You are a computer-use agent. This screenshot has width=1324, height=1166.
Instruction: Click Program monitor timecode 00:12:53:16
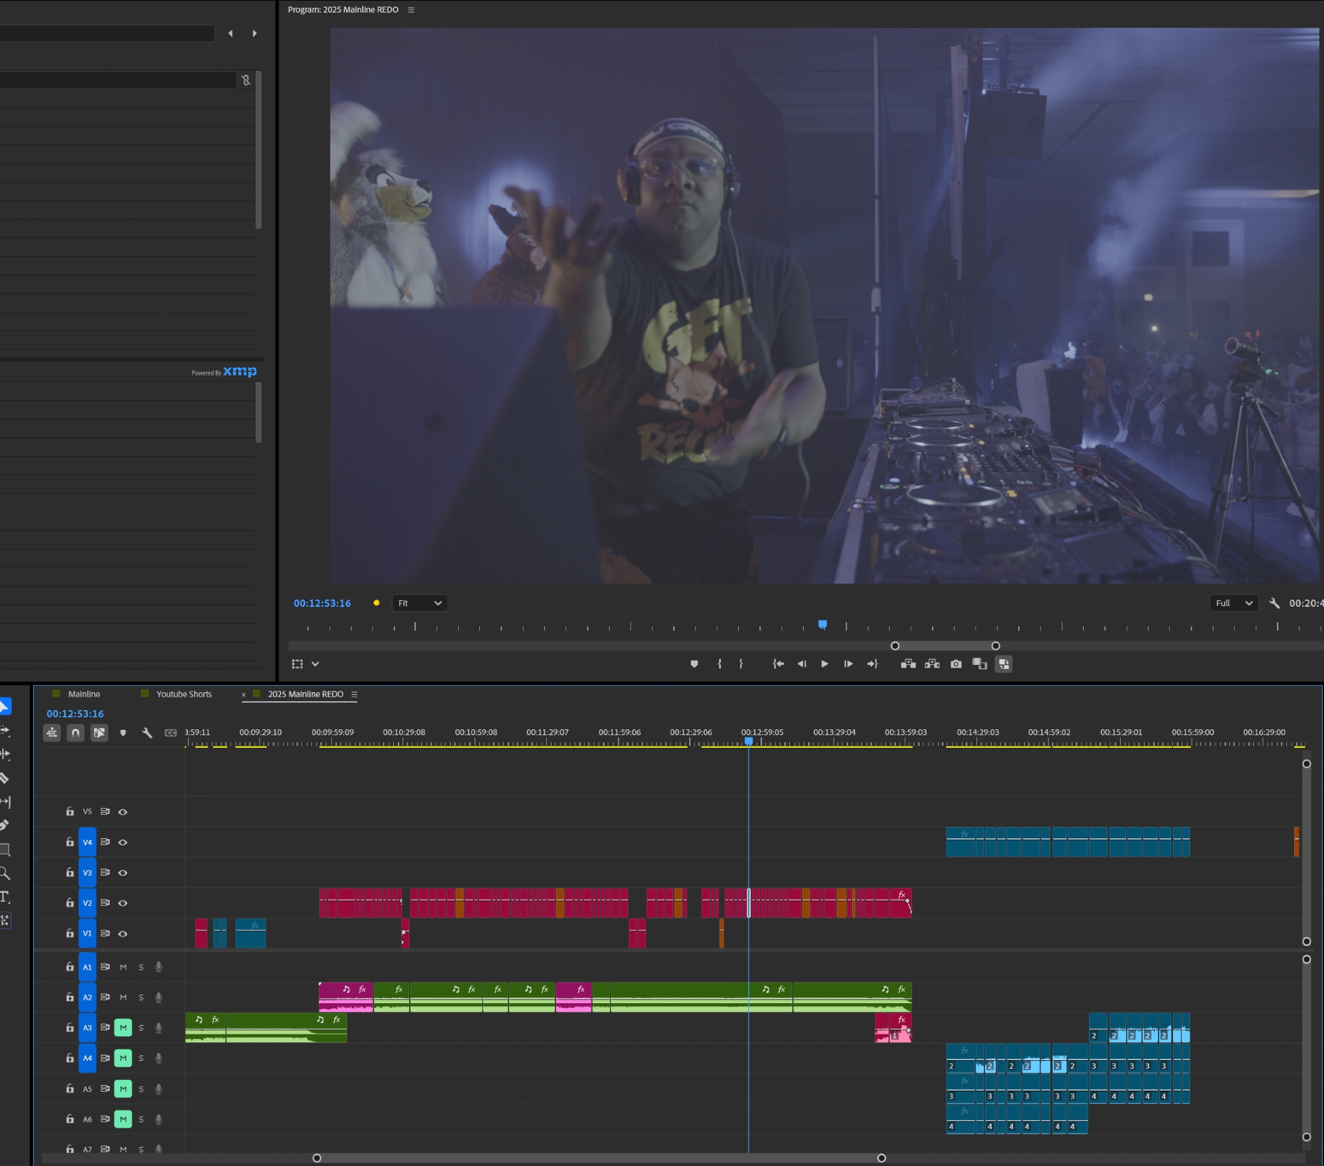click(322, 603)
